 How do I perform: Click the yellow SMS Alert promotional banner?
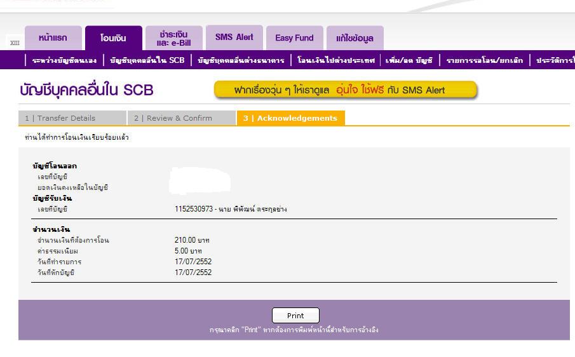coord(346,90)
